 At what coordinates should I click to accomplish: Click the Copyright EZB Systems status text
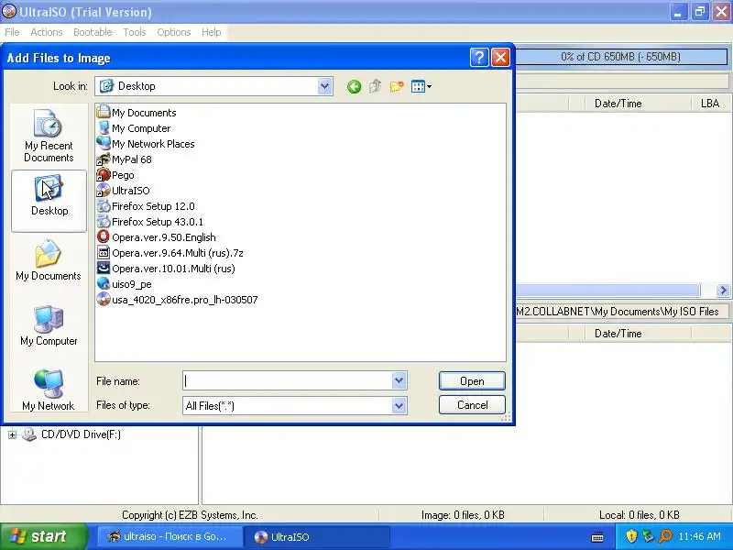point(190,515)
